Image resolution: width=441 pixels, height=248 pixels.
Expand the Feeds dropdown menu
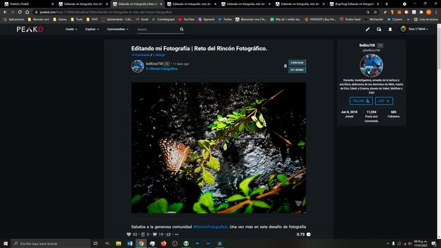click(71, 29)
